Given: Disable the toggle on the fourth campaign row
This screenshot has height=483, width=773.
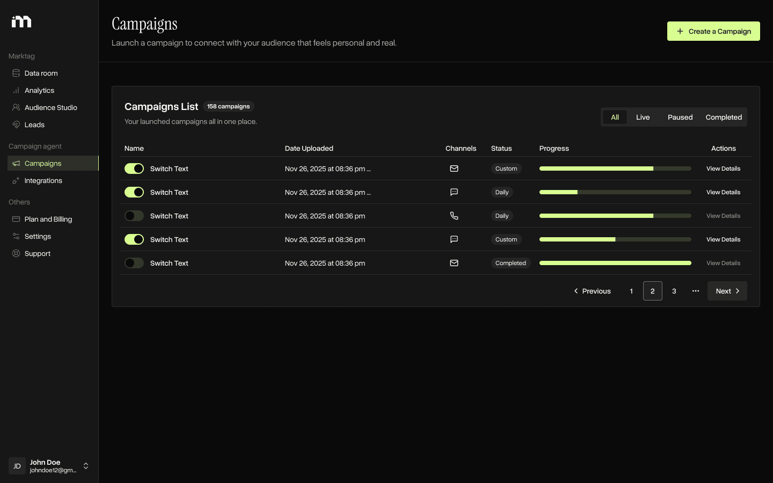Looking at the screenshot, I should point(134,239).
